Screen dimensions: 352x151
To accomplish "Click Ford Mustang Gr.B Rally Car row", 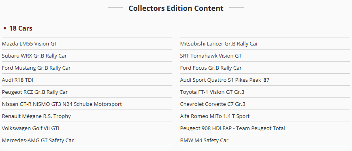I will (87, 68).
